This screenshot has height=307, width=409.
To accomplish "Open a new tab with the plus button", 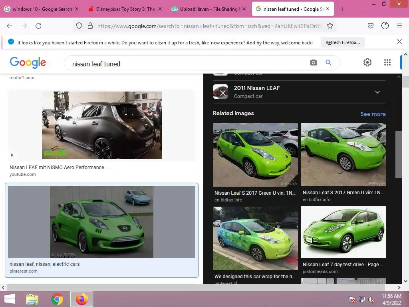I will point(342,9).
